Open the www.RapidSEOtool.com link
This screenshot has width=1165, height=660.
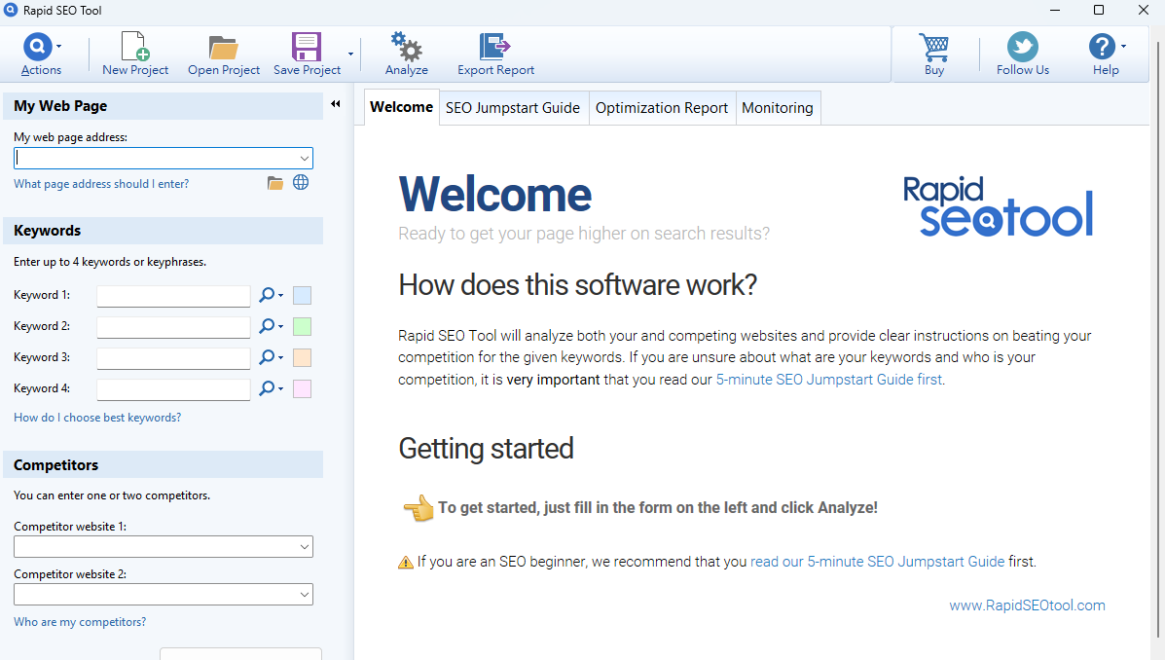1027,605
